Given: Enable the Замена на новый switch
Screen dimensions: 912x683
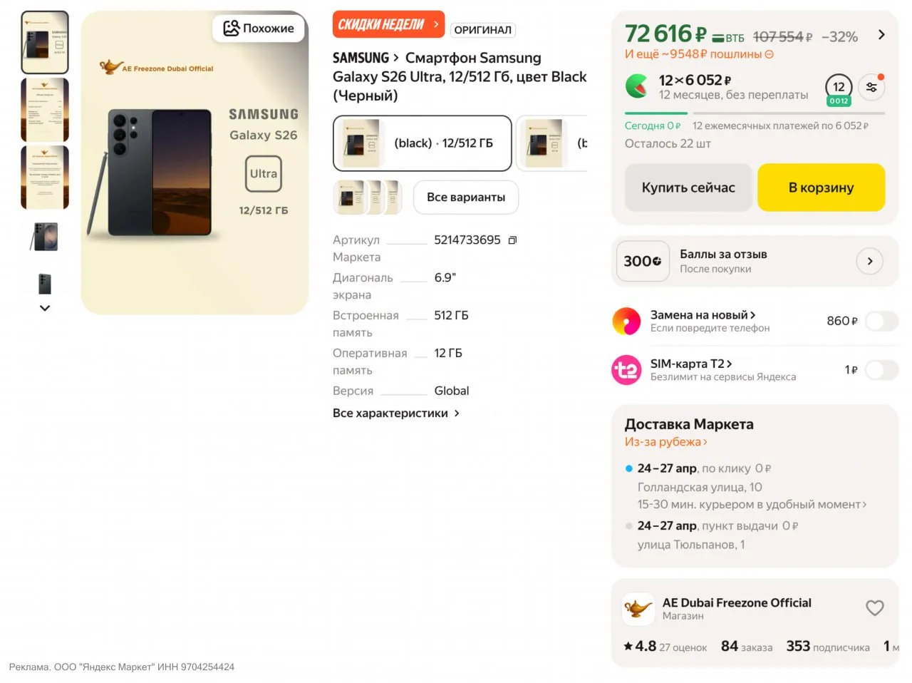Looking at the screenshot, I should pyautogui.click(x=881, y=321).
